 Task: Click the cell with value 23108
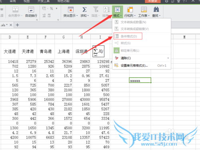click(x=64, y=137)
